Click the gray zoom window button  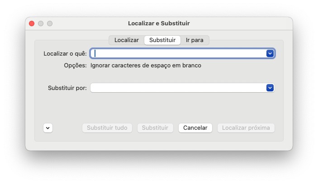click(x=50, y=23)
